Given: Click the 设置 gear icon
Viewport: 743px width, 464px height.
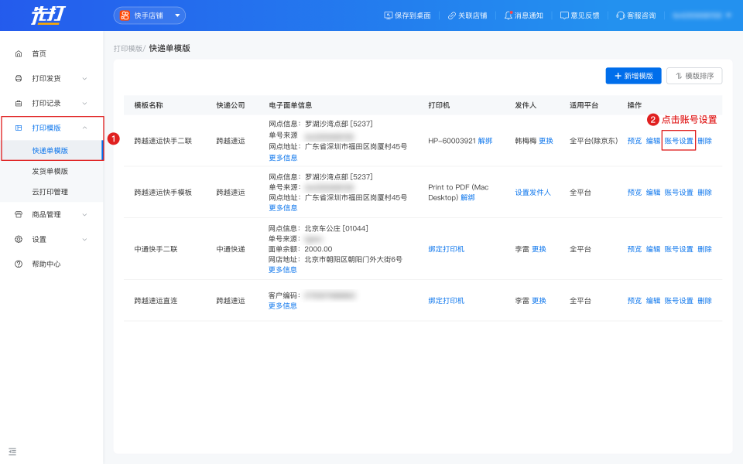Looking at the screenshot, I should point(19,239).
